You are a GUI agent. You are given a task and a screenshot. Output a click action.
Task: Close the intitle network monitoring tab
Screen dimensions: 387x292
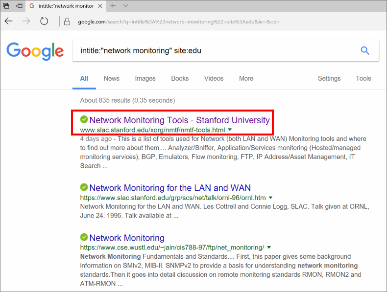pyautogui.click(x=100, y=6)
